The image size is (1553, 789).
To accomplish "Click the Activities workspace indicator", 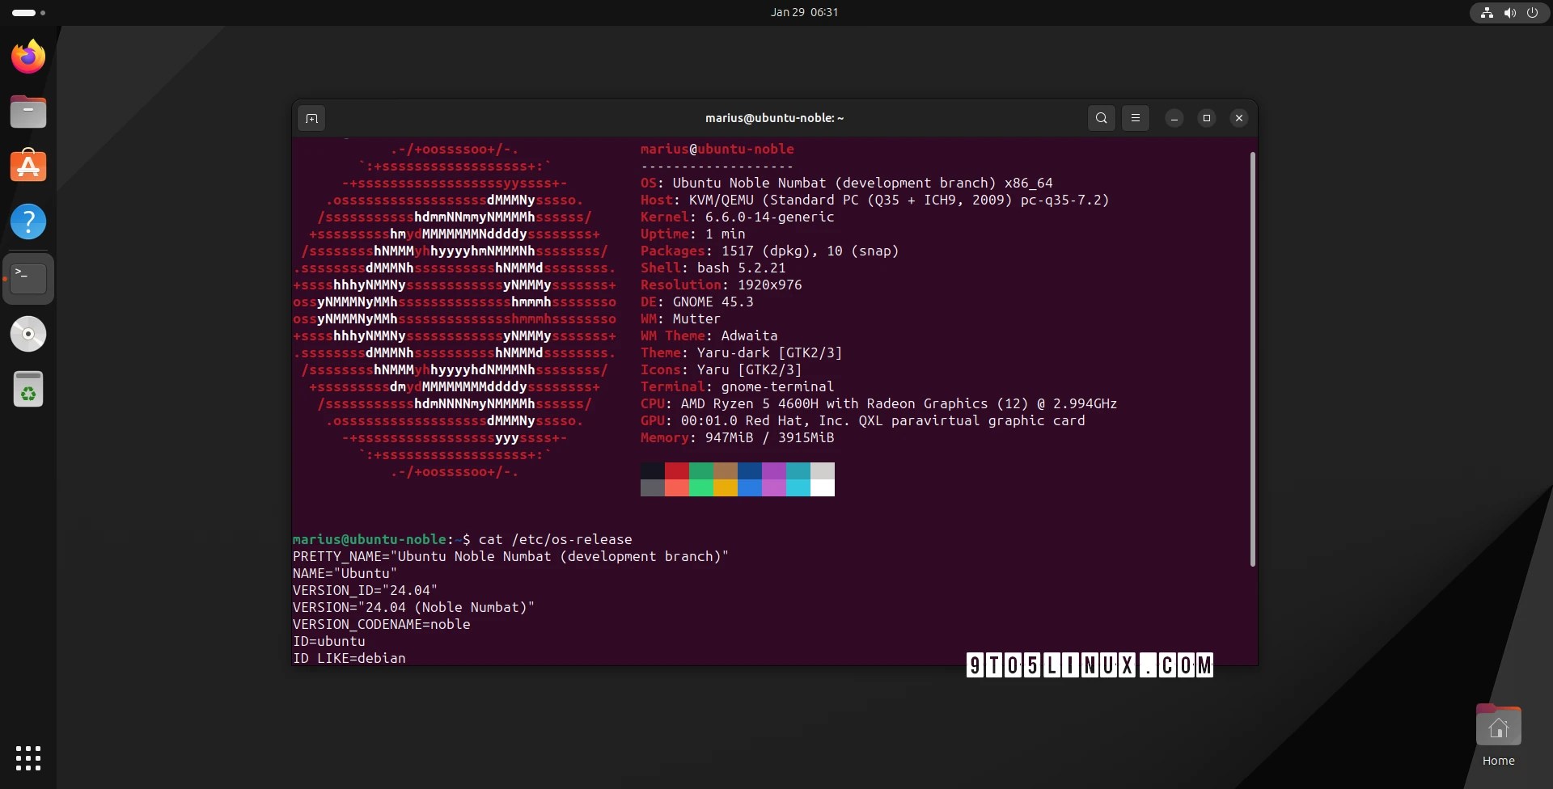I will (28, 12).
